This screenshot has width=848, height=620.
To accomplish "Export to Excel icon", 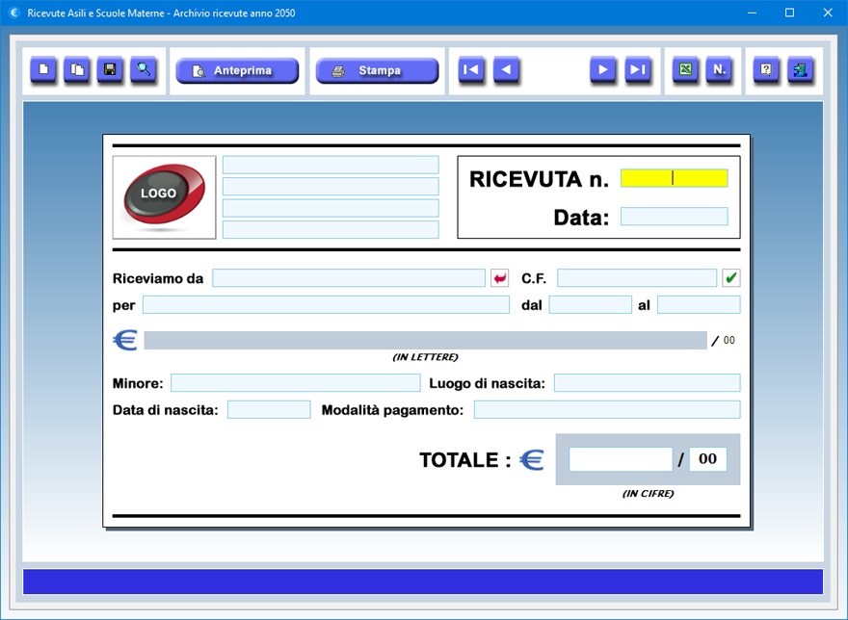I will pos(685,70).
